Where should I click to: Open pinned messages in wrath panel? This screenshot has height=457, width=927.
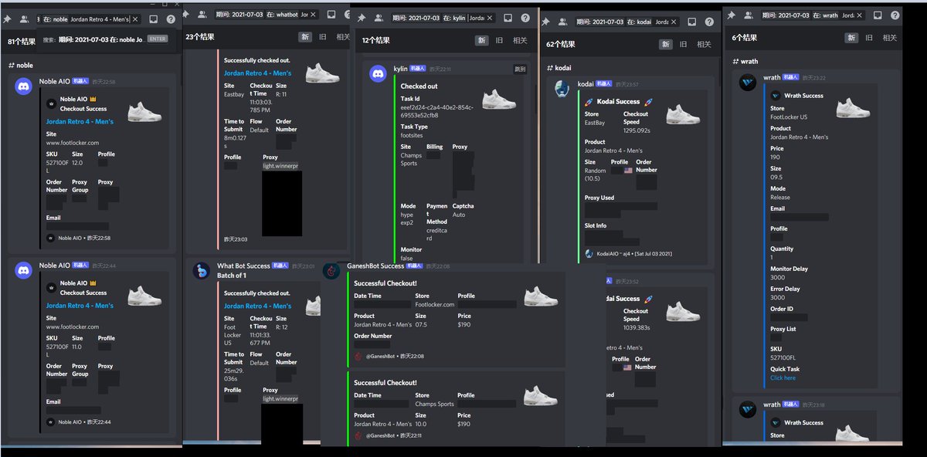730,15
